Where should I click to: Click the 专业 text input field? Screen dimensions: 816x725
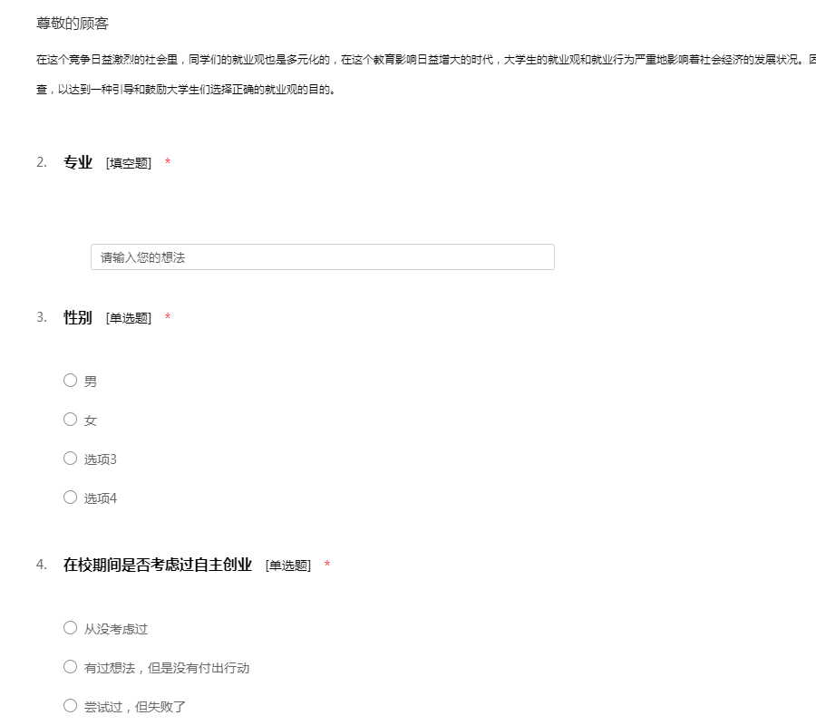(322, 257)
